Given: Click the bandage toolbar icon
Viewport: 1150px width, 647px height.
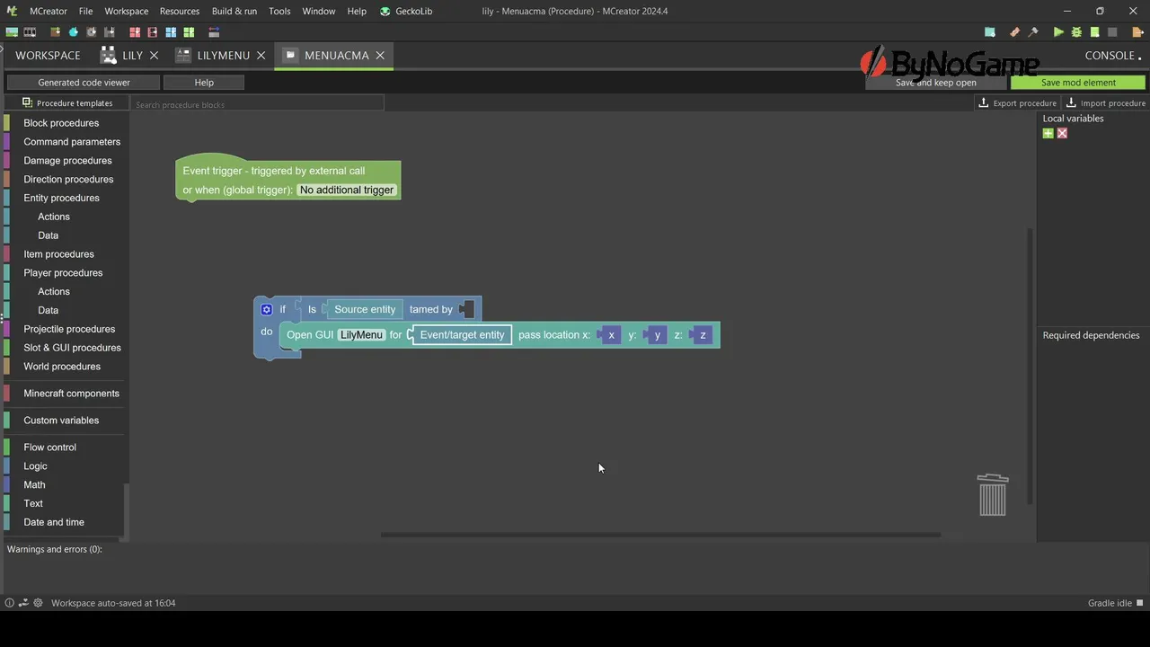Looking at the screenshot, I should pyautogui.click(x=1015, y=32).
